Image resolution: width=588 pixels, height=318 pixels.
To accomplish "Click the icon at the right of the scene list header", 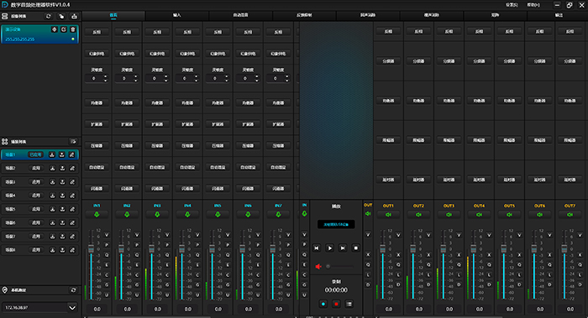I will coord(73,142).
